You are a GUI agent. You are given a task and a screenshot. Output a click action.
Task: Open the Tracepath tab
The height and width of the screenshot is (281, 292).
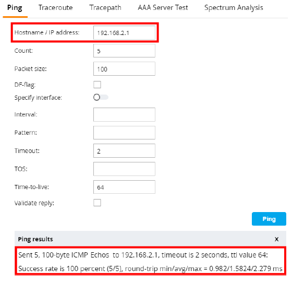coord(105,8)
